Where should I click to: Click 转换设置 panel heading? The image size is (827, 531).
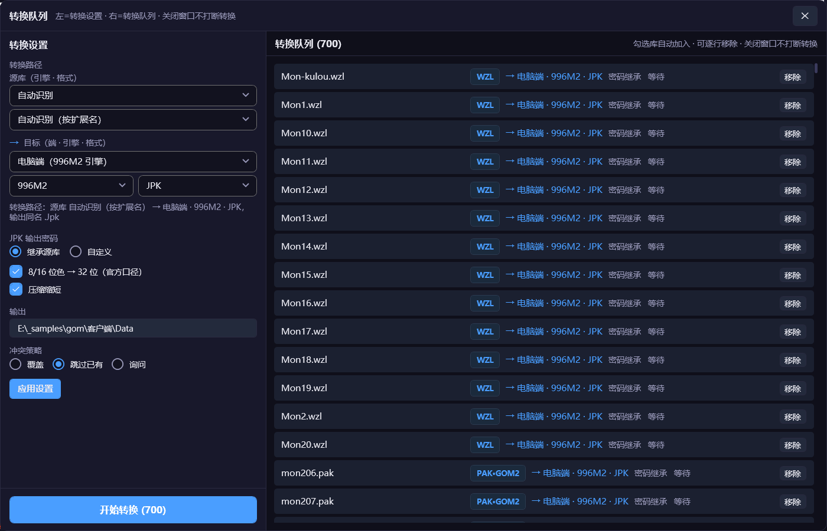pyautogui.click(x=28, y=45)
